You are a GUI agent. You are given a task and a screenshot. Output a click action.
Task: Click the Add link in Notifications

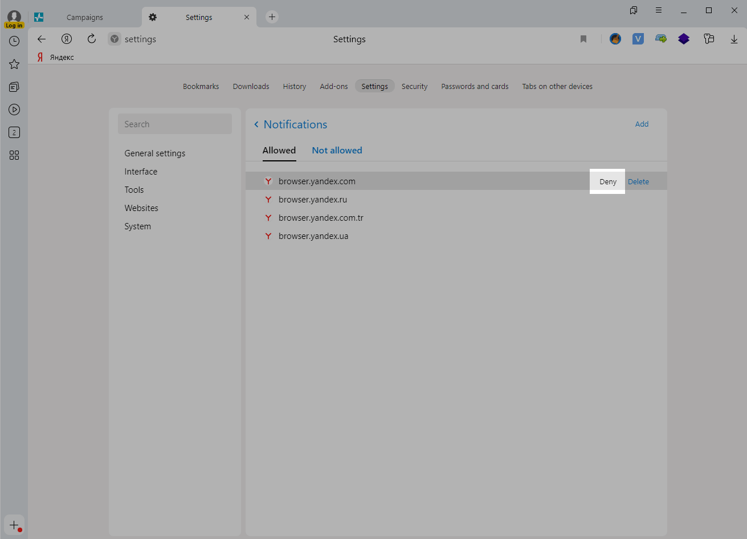coord(642,124)
